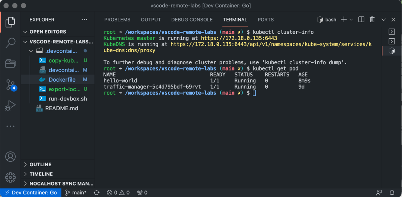
Task: Collapse the OPEN EDITORS section
Action: 58,32
